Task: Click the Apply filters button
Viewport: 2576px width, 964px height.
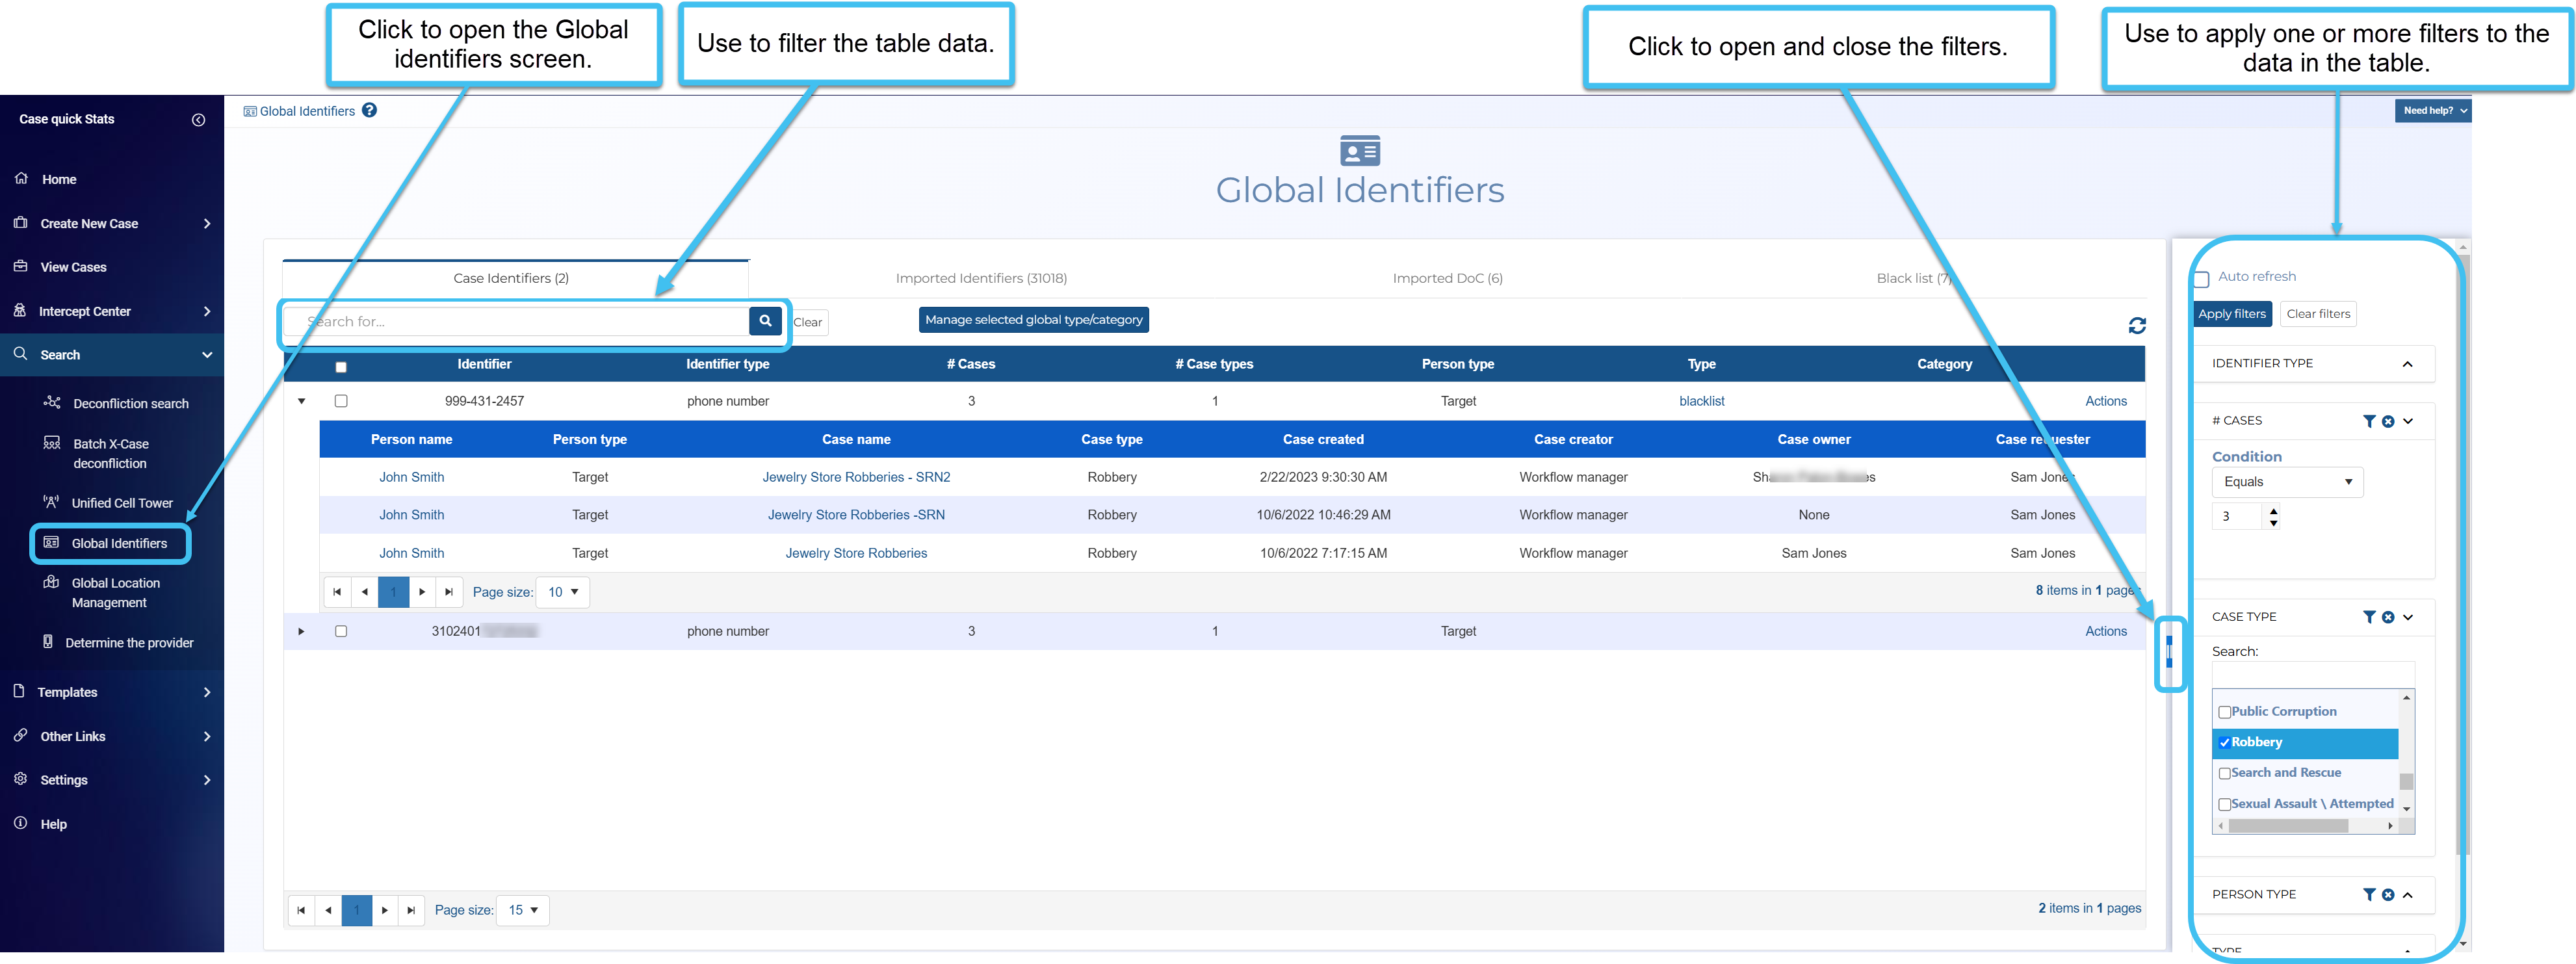Action: coord(2232,314)
